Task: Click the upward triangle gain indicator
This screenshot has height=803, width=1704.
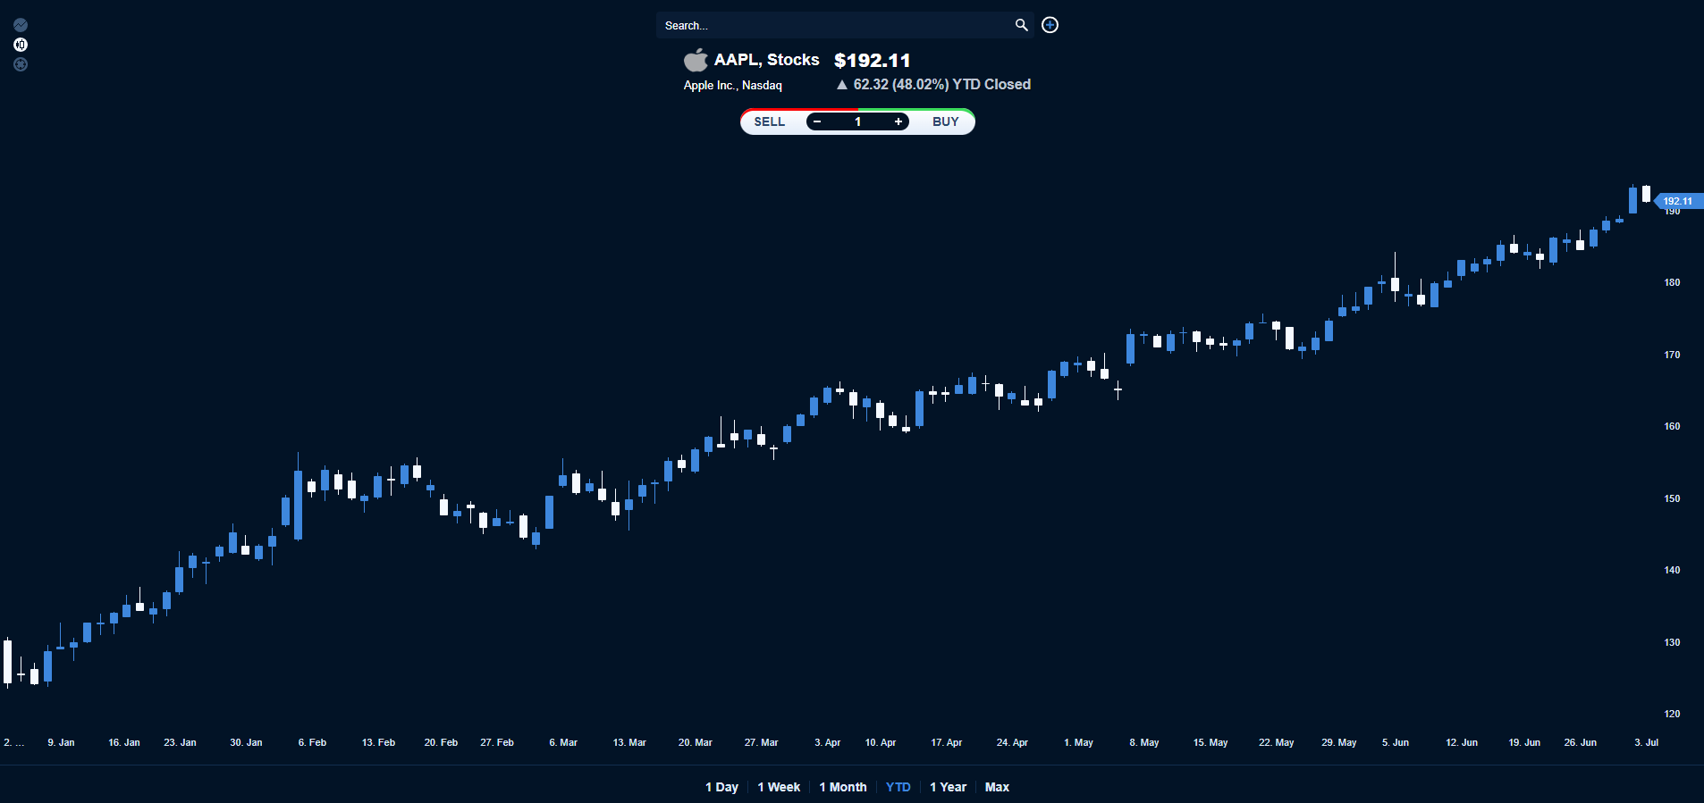Action: pyautogui.click(x=841, y=84)
